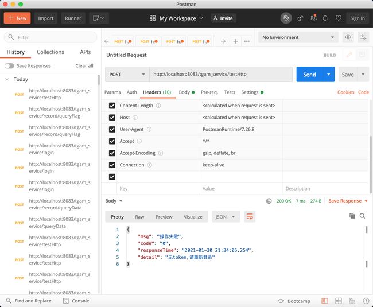373x307 pixels.
Task: Collapse the Today history group
Action: click(7, 79)
